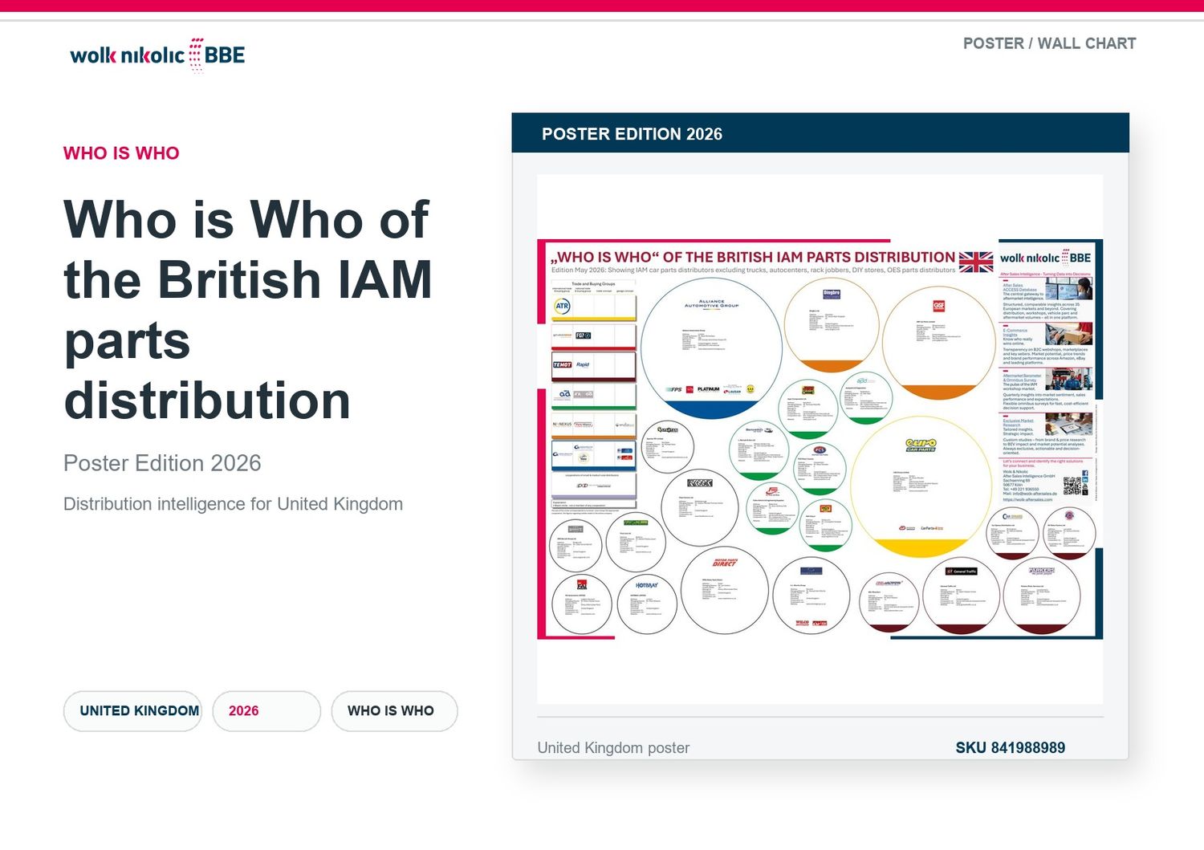
Task: Click the TEMOT logo in poster sidebar
Action: [x=562, y=364]
